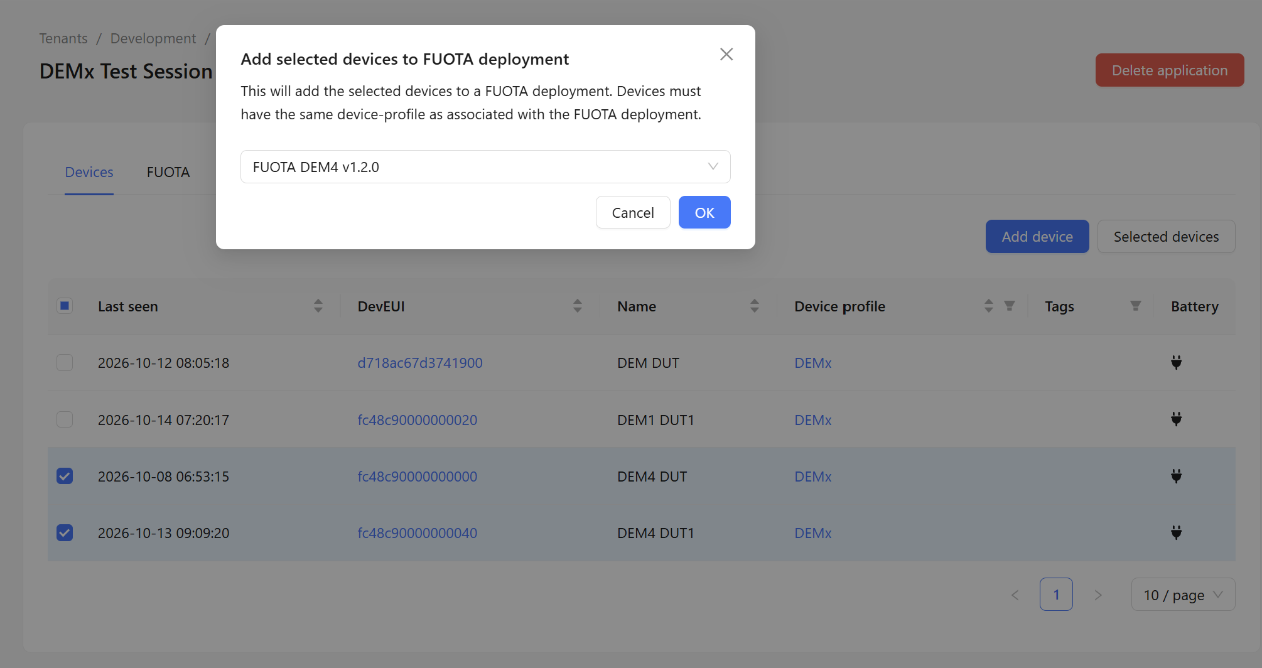Go to Tenants breadcrumb

click(x=63, y=39)
